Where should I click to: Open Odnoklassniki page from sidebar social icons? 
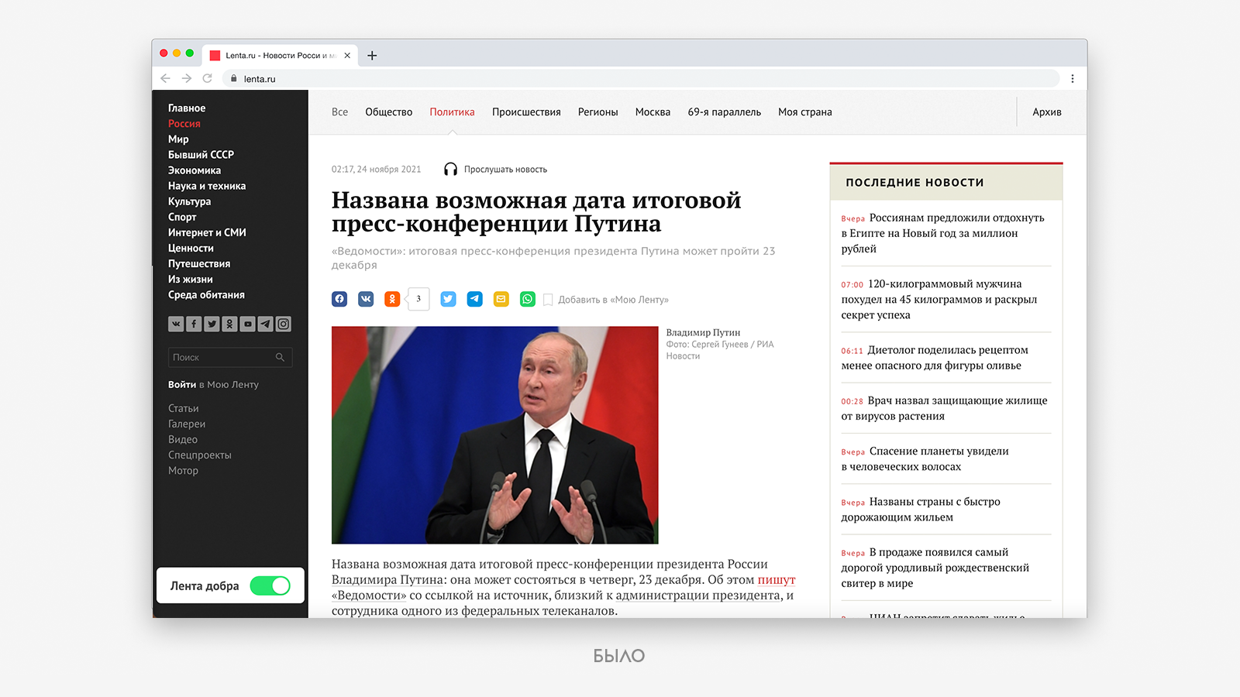tap(229, 324)
